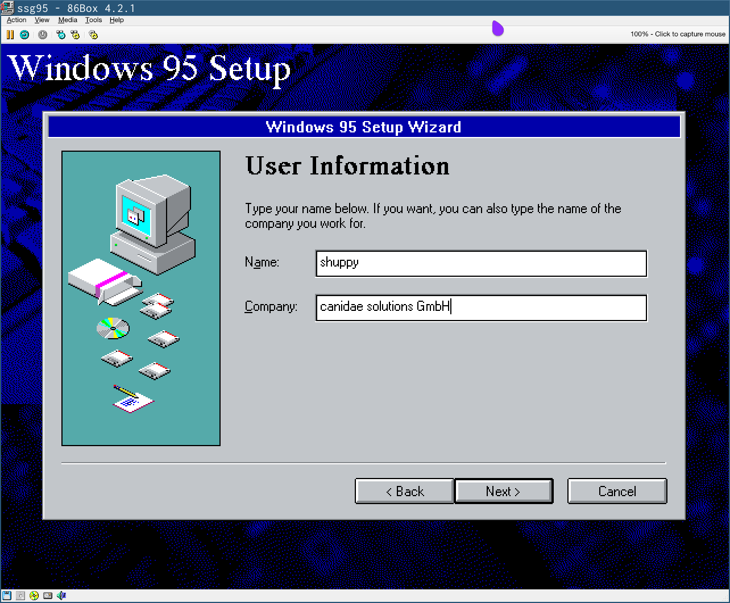
Task: Click the CD-ROM disc icon in the status bar
Action: 34,596
